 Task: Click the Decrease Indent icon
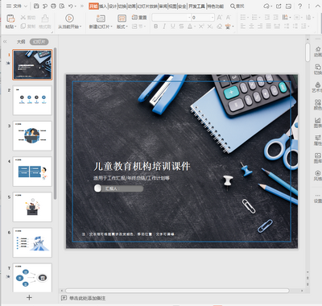[x=267, y=18]
